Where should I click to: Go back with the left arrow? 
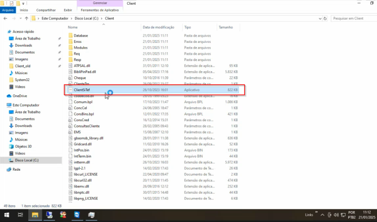pyautogui.click(x=6, y=18)
